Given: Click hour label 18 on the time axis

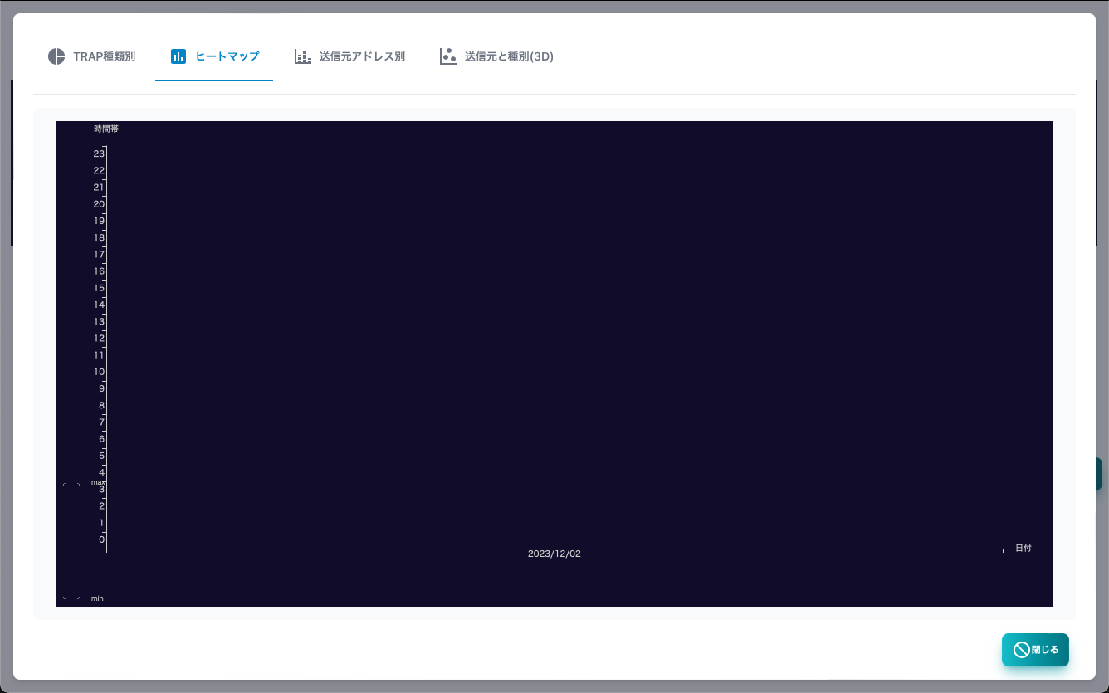Looking at the screenshot, I should (x=99, y=237).
